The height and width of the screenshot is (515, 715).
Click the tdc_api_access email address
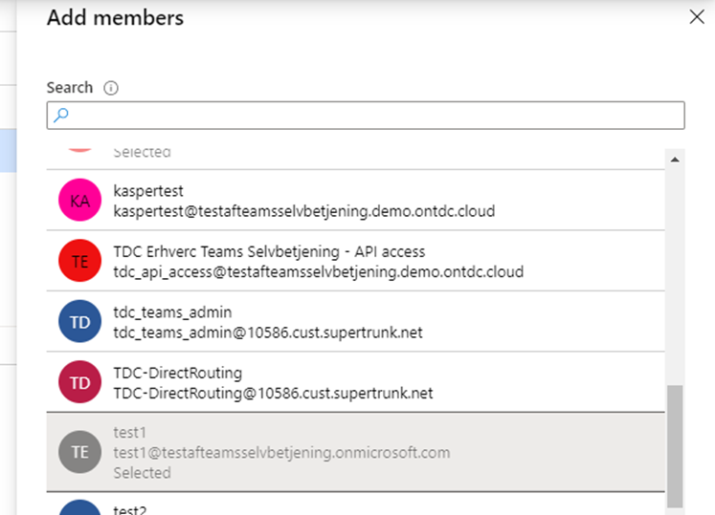point(319,272)
